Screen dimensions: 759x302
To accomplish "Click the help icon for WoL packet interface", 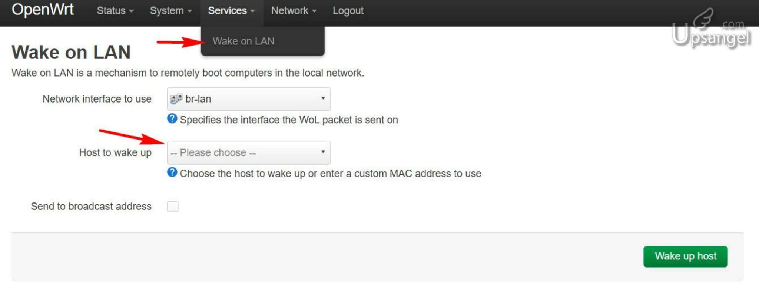I will [172, 119].
